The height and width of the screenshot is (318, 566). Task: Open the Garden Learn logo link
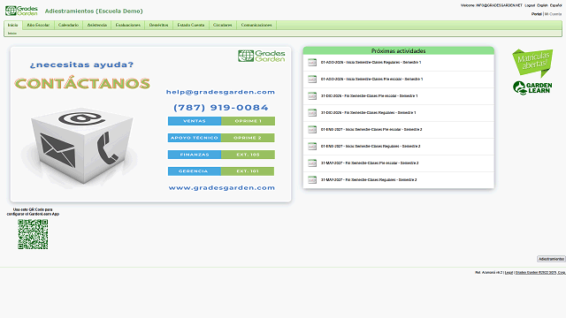click(532, 88)
